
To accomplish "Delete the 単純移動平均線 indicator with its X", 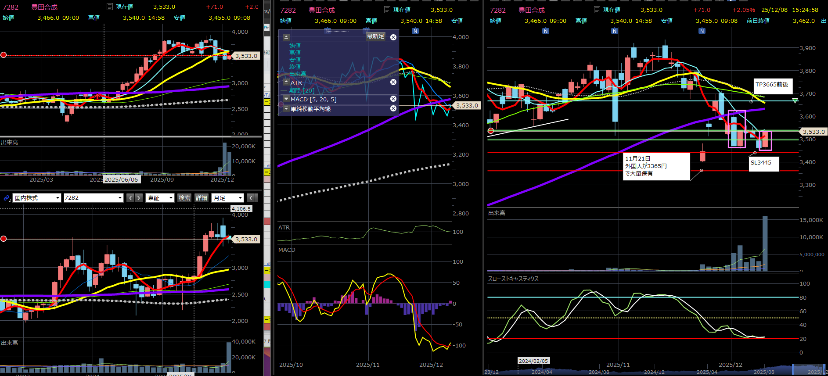I will tap(393, 108).
